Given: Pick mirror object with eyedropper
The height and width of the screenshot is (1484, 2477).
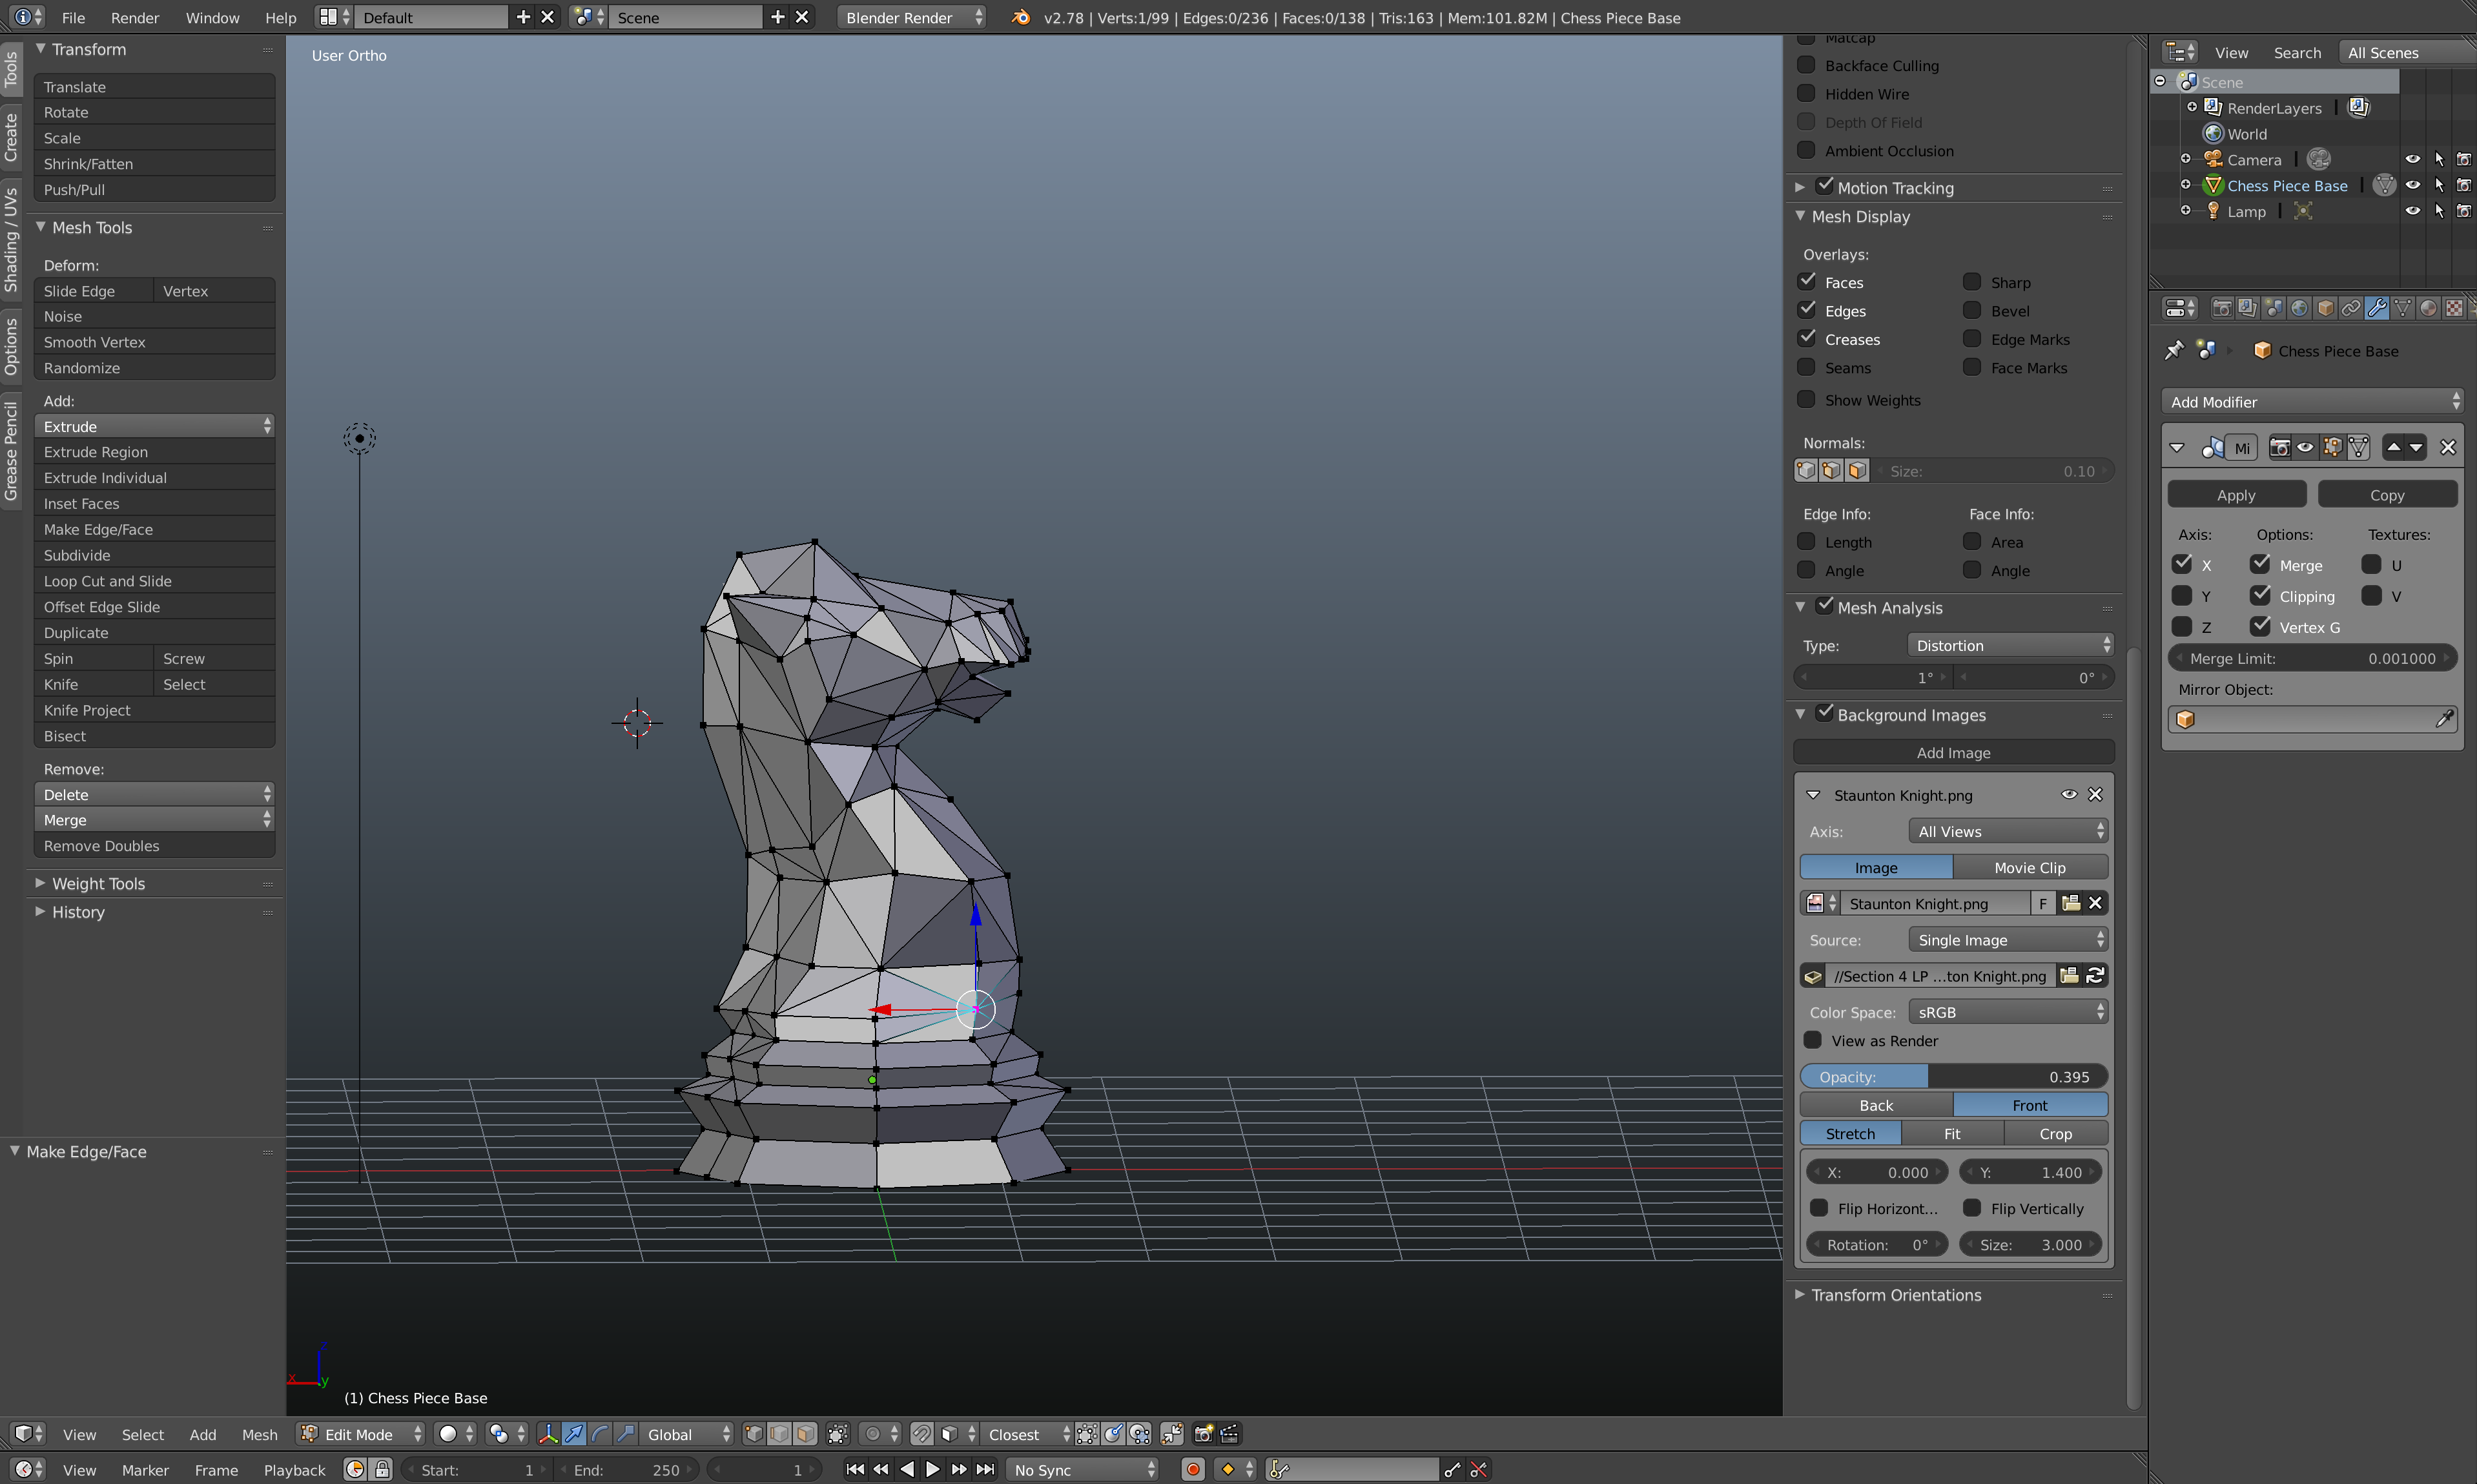Looking at the screenshot, I should pyautogui.click(x=2444, y=719).
